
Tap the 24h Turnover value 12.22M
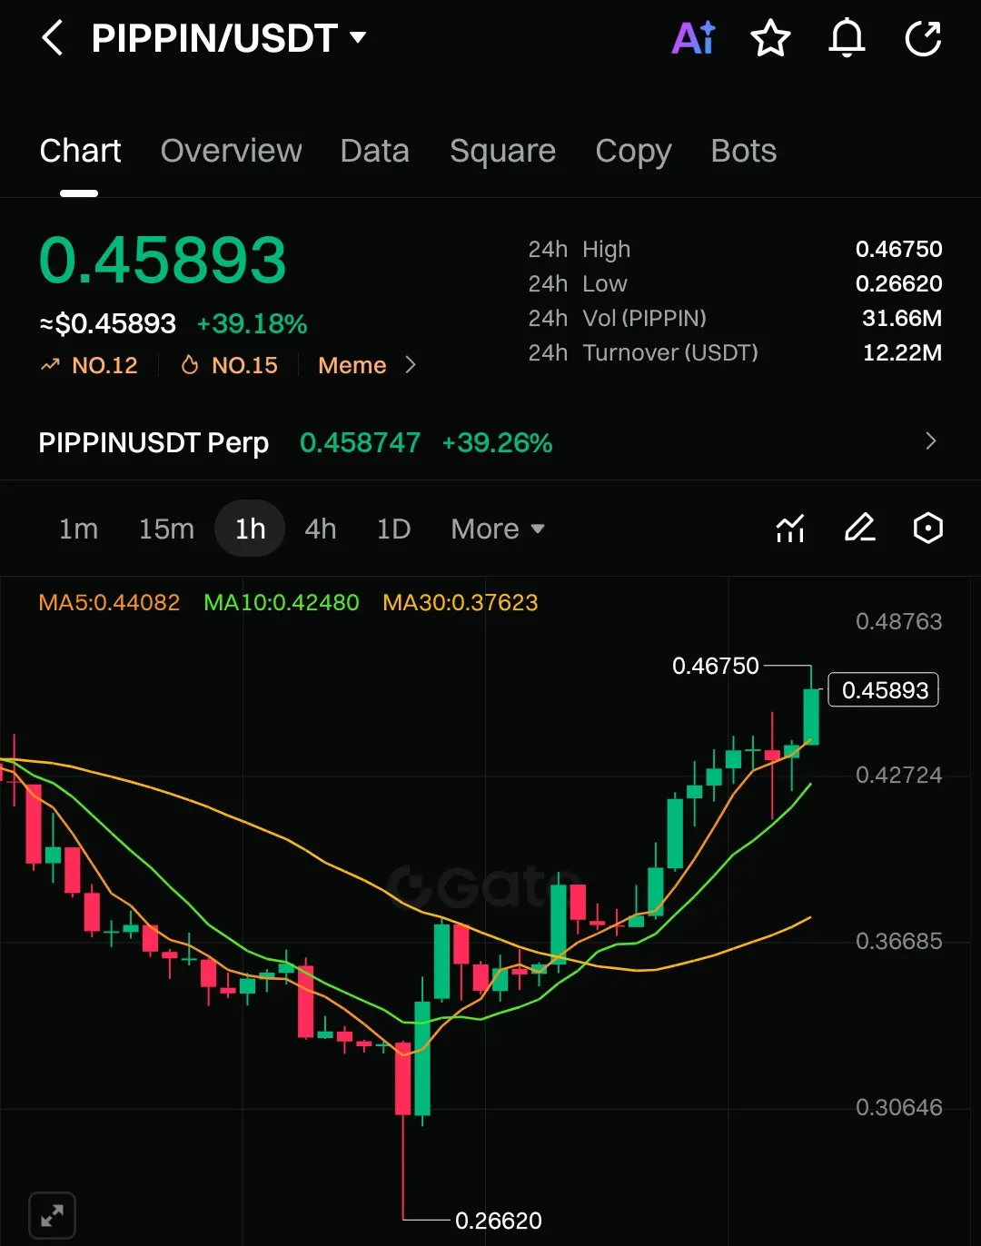902,352
